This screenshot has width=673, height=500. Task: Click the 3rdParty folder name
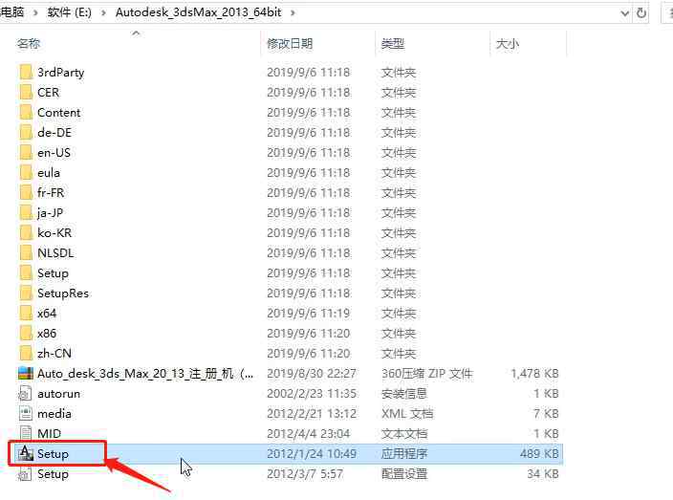60,73
